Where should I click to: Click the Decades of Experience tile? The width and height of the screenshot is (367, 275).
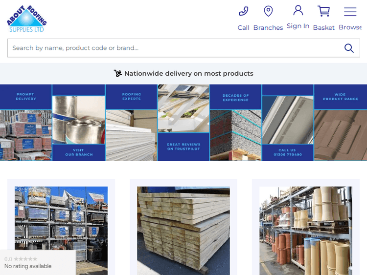pyautogui.click(x=235, y=97)
